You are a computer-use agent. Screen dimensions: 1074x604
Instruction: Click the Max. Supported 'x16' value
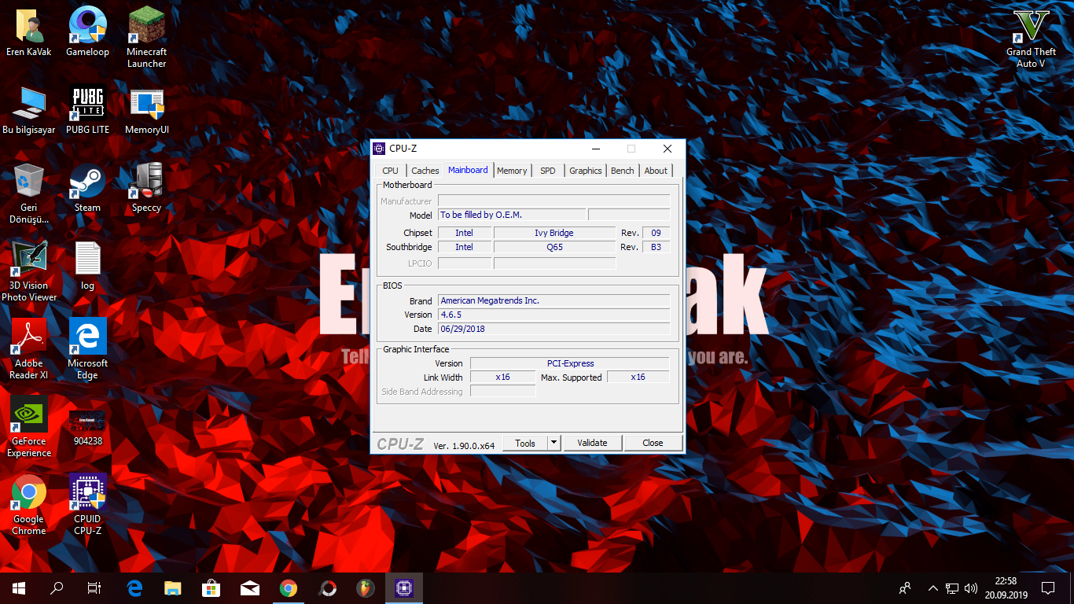(x=638, y=377)
